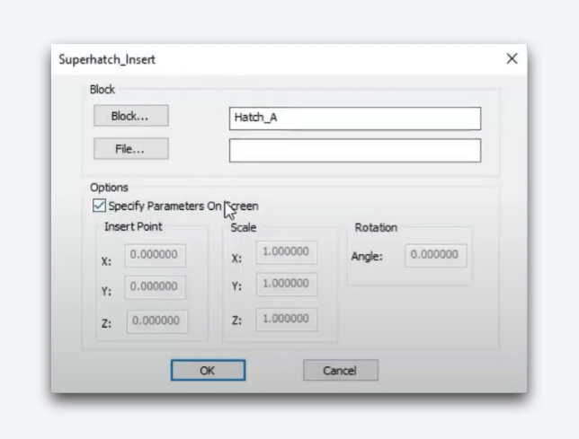
Task: Select the Insert Point Y field
Action: click(156, 286)
